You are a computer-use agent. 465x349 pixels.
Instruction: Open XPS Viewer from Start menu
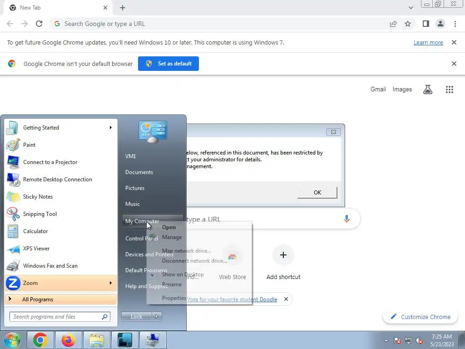pos(61,249)
